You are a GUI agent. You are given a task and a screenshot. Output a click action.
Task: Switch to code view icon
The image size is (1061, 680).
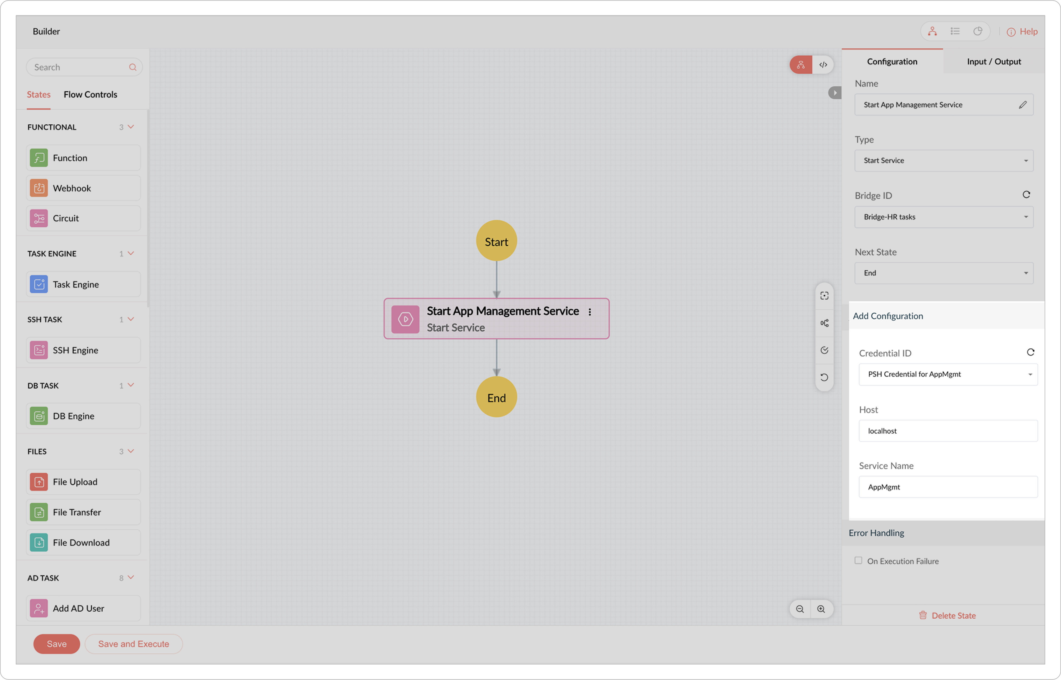pos(823,65)
